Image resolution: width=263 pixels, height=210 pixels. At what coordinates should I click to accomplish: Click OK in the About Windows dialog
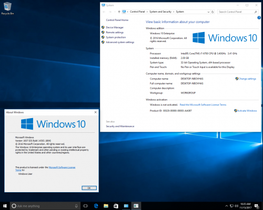(x=89, y=188)
